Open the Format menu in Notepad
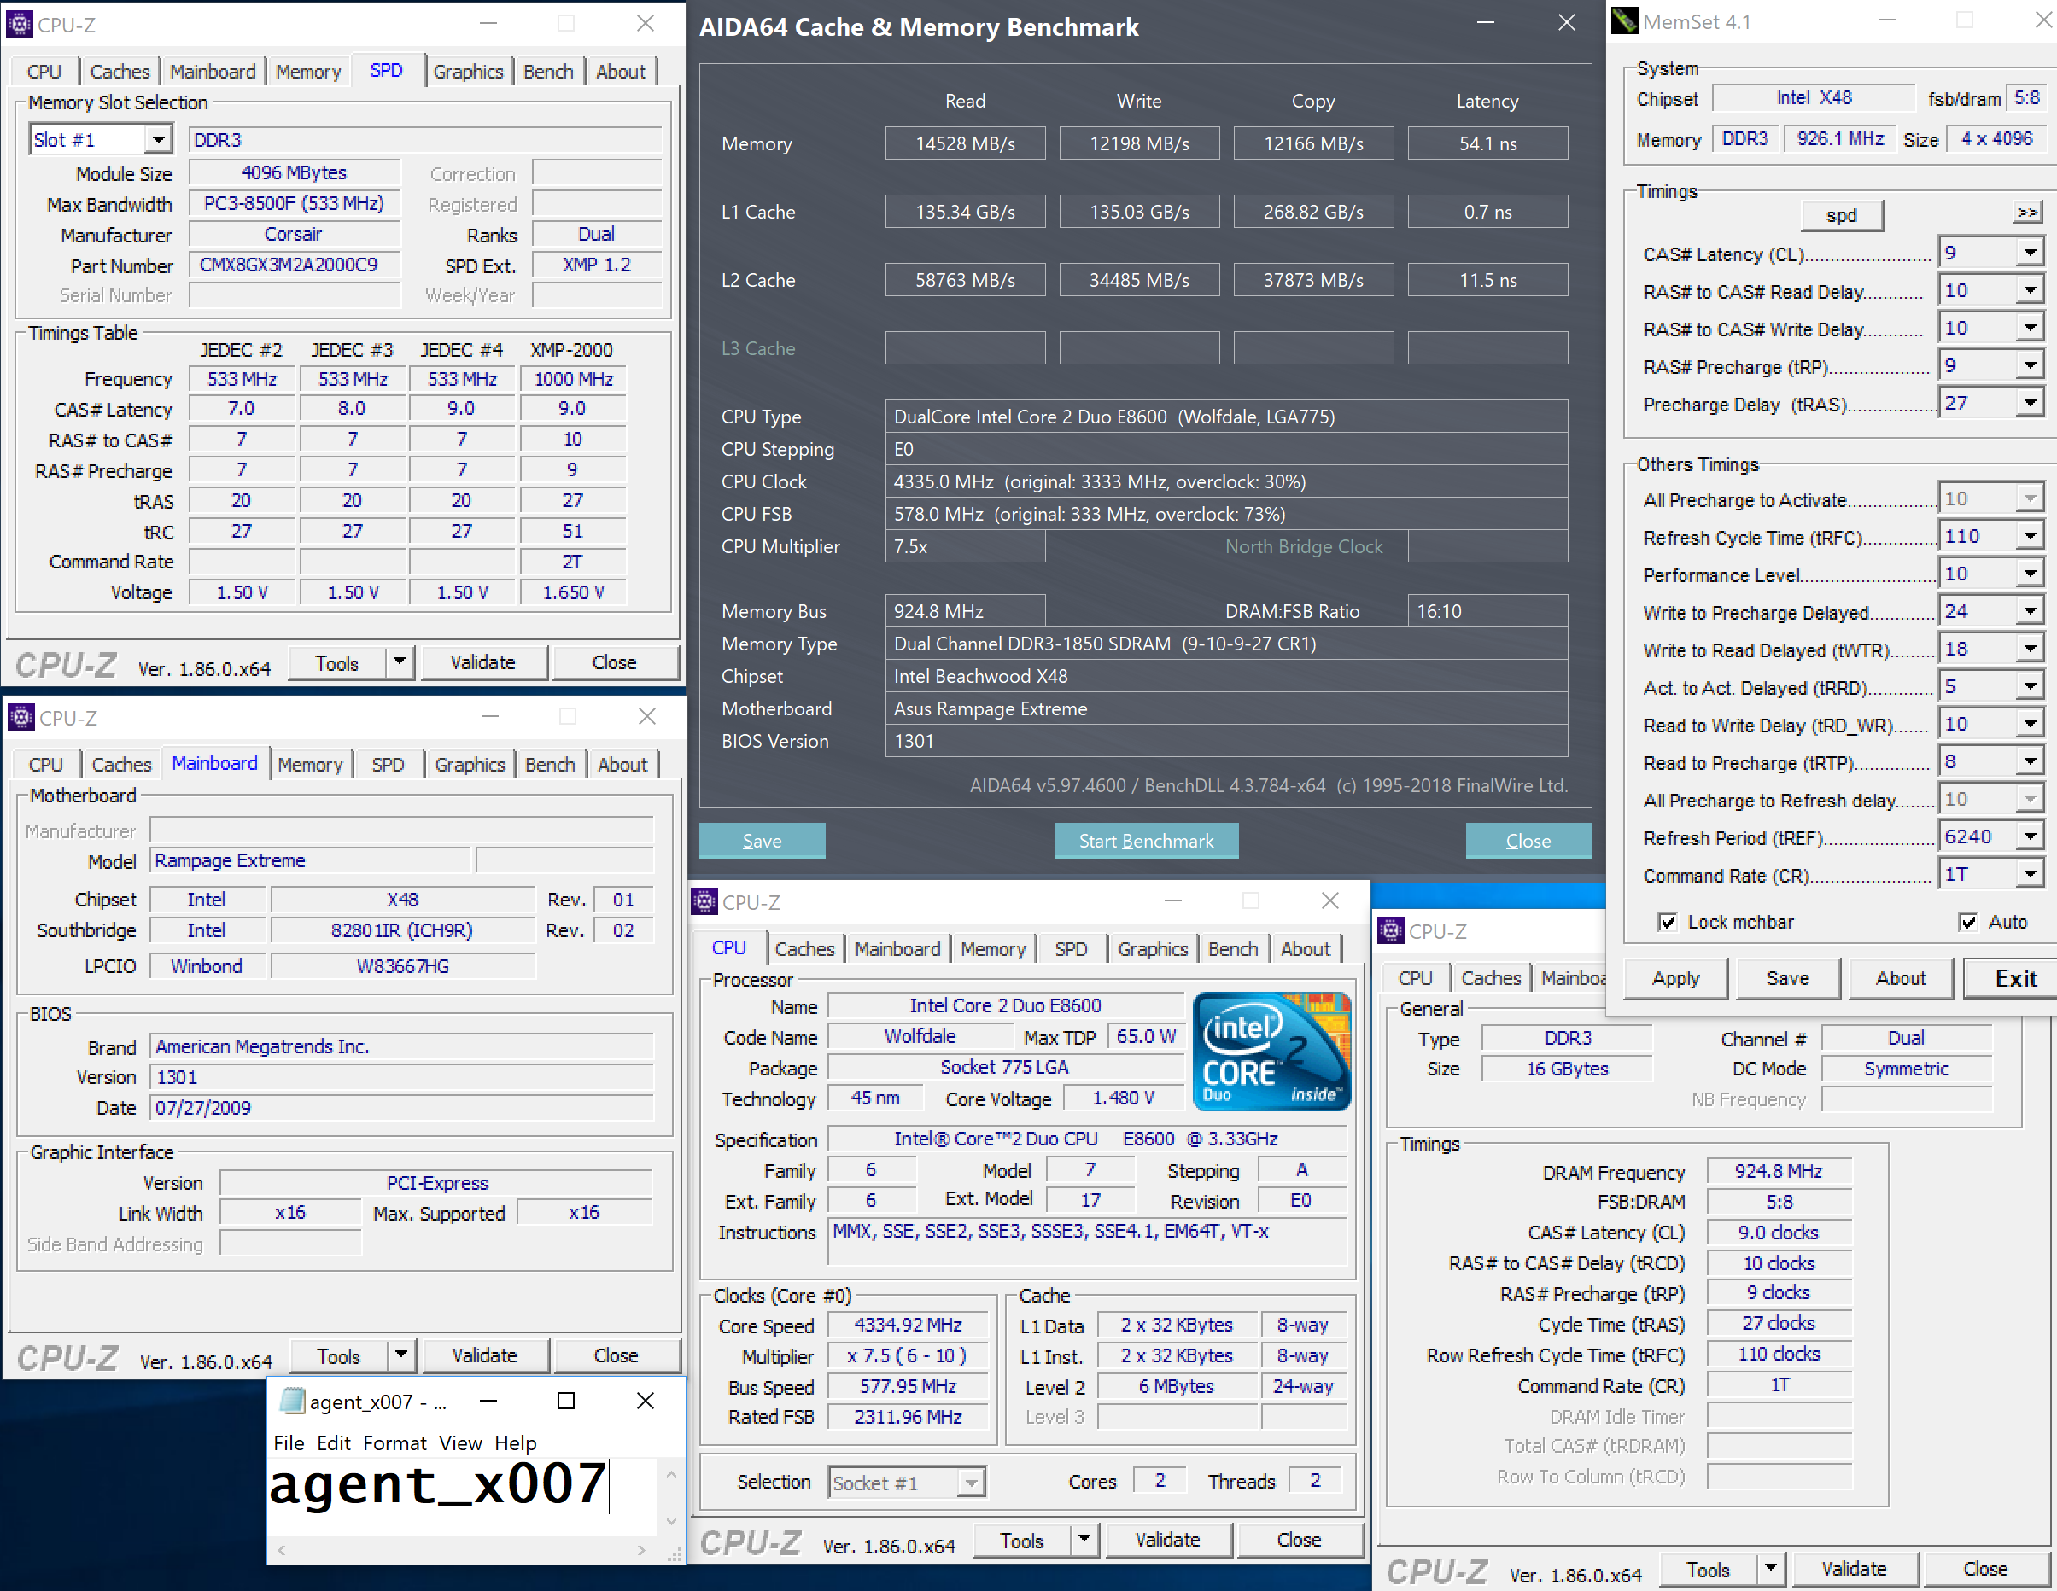Viewport: 2057px width, 1591px height. pyautogui.click(x=394, y=1442)
